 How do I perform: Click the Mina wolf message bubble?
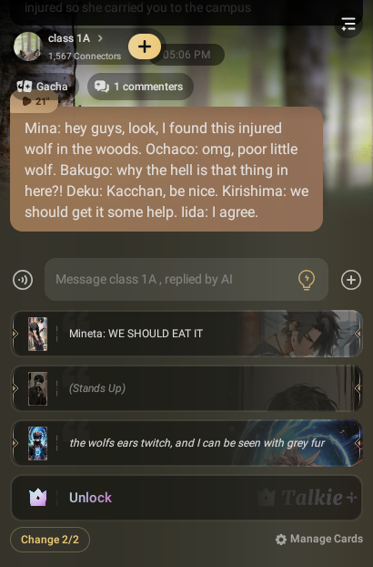click(166, 170)
